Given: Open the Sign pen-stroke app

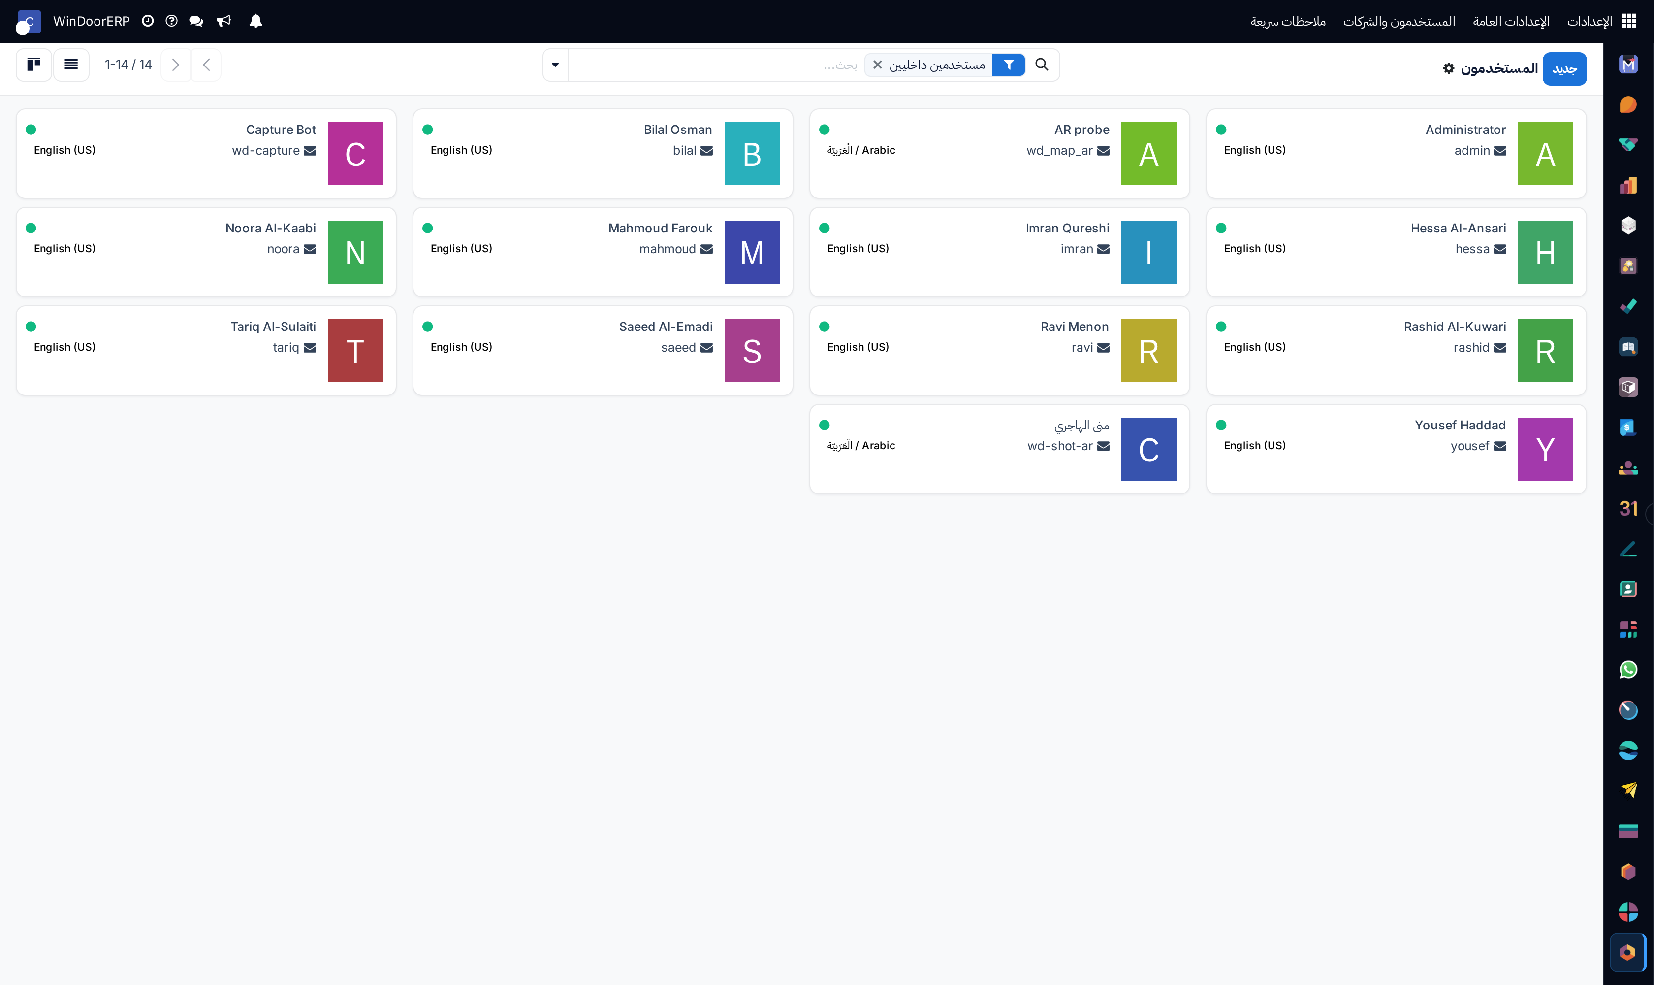Looking at the screenshot, I should click(x=1628, y=549).
